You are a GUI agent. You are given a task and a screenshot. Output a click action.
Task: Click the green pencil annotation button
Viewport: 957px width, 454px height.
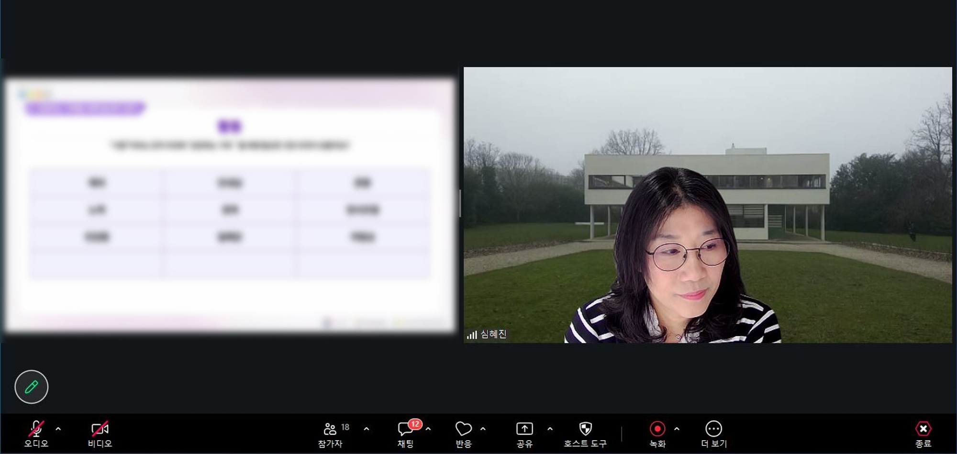pos(32,387)
